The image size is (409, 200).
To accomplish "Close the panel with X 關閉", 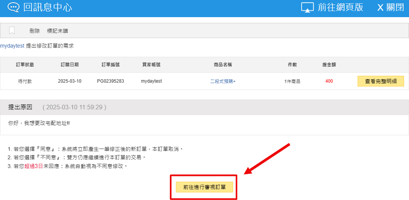I will tap(390, 7).
